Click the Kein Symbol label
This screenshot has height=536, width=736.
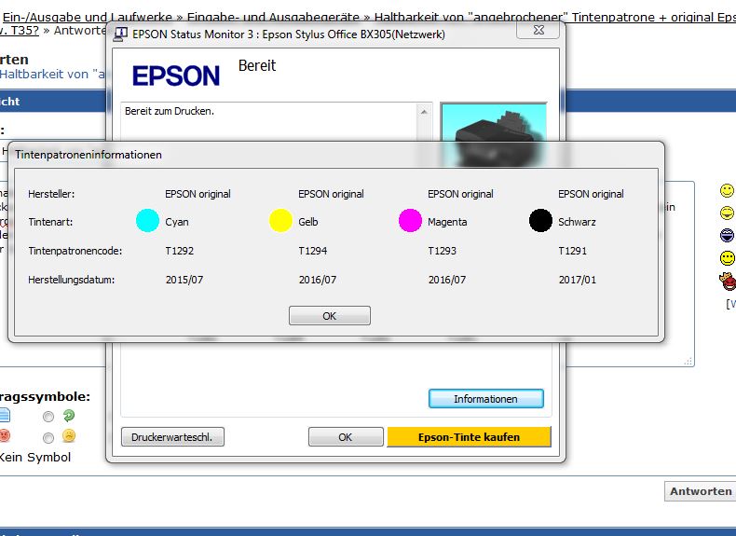[x=35, y=457]
